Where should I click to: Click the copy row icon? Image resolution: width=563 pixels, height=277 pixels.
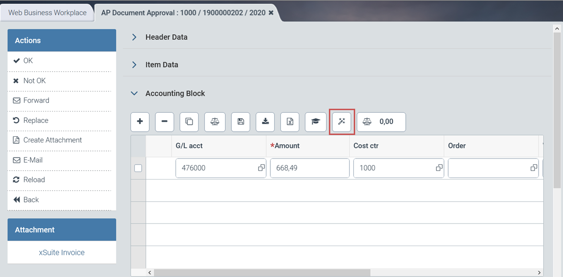click(x=189, y=122)
